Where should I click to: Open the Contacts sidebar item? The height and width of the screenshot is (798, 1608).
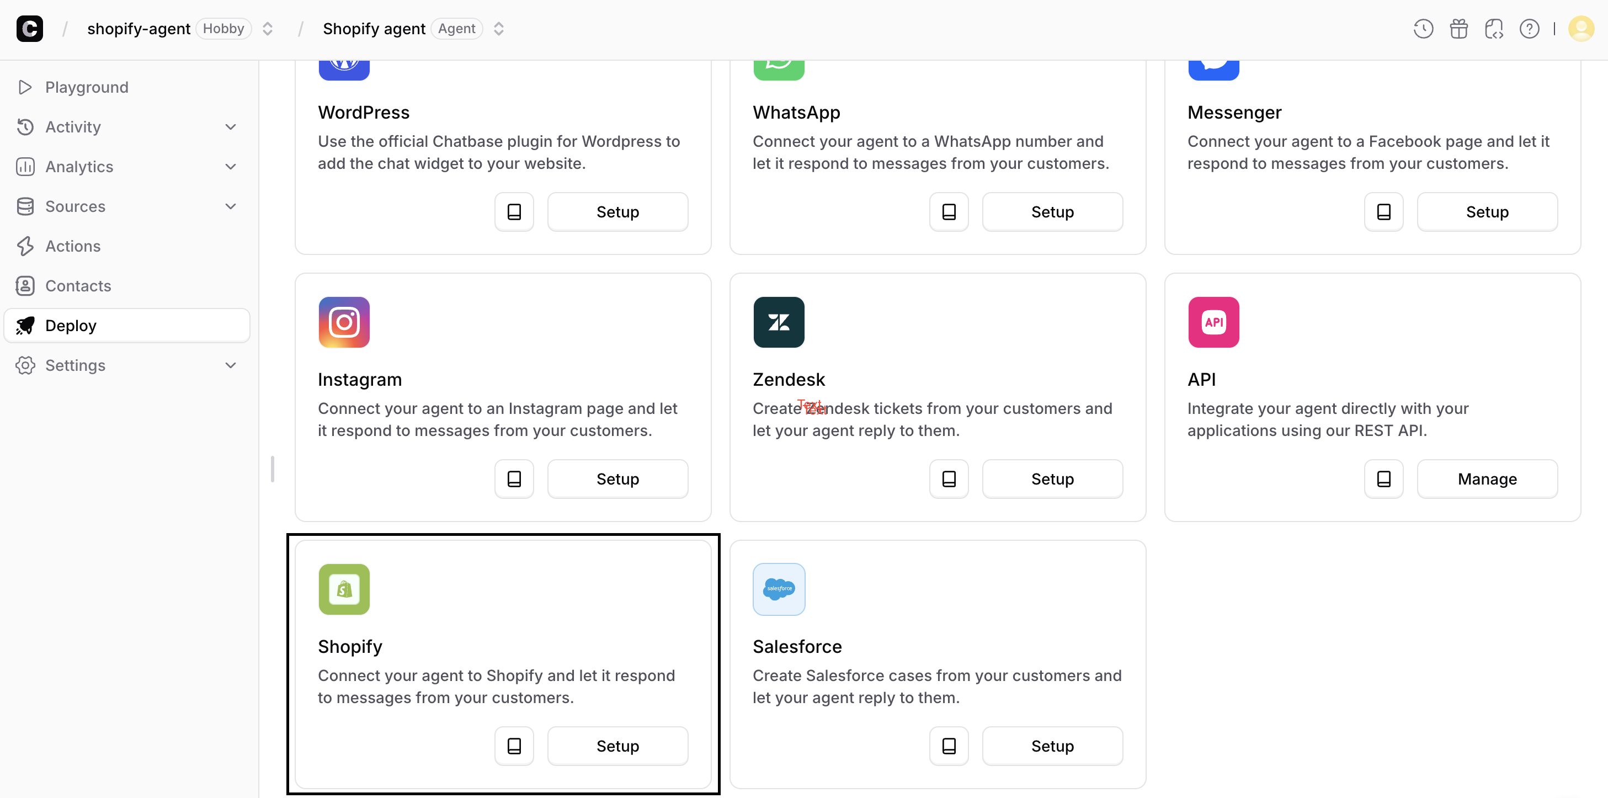(x=78, y=286)
